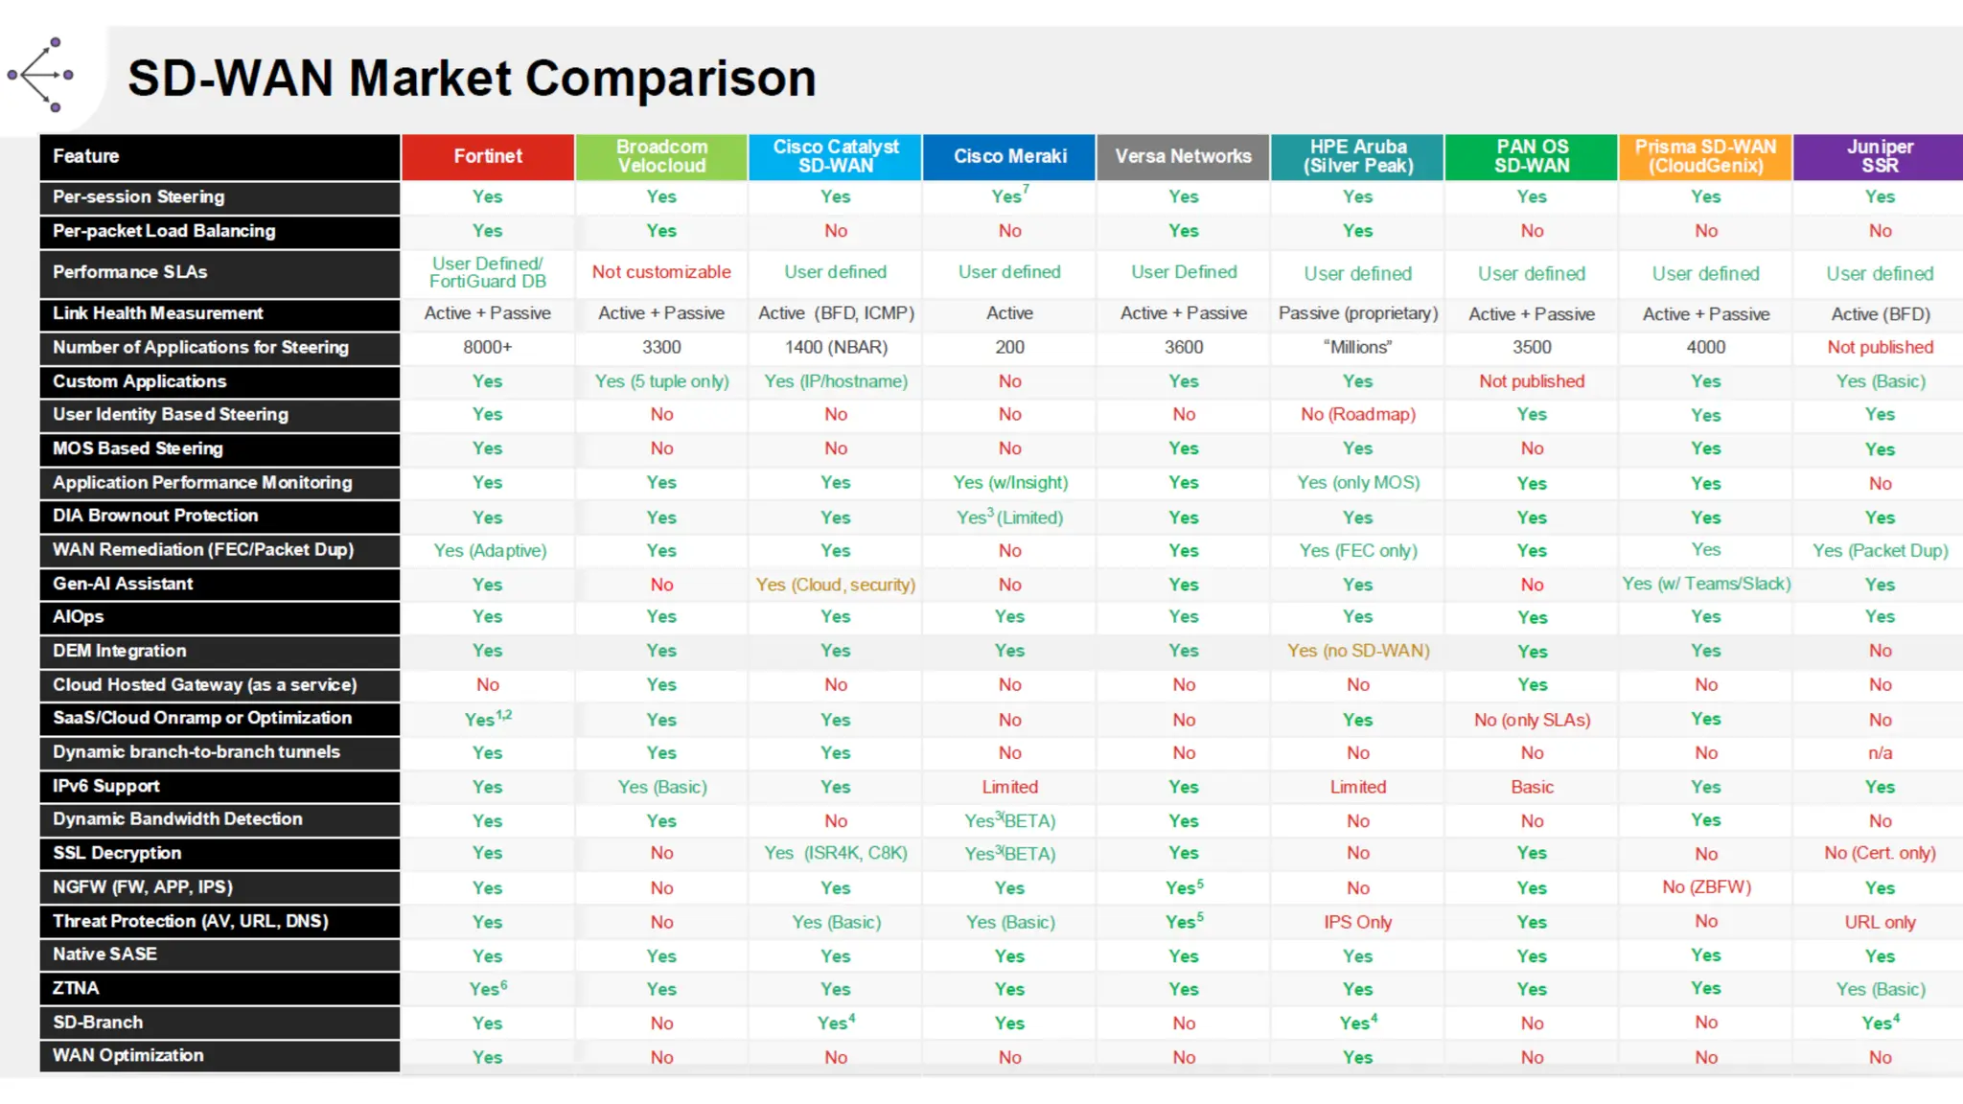Select the Broadcom Velocloud column header

coord(661,156)
